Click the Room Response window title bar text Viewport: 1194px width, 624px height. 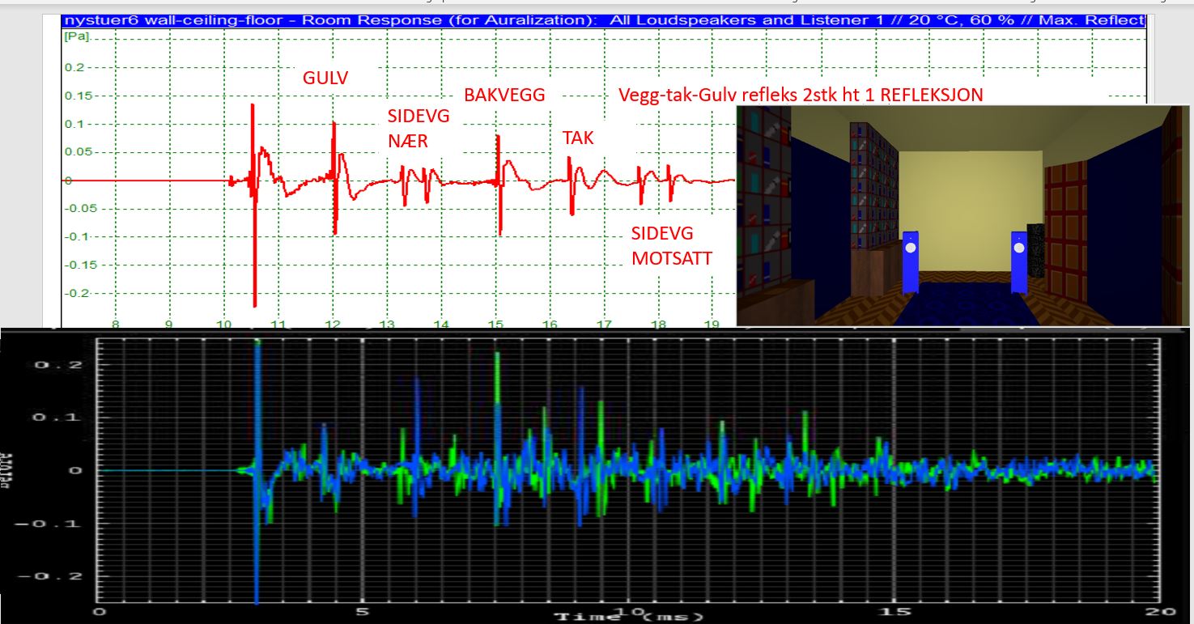point(604,20)
